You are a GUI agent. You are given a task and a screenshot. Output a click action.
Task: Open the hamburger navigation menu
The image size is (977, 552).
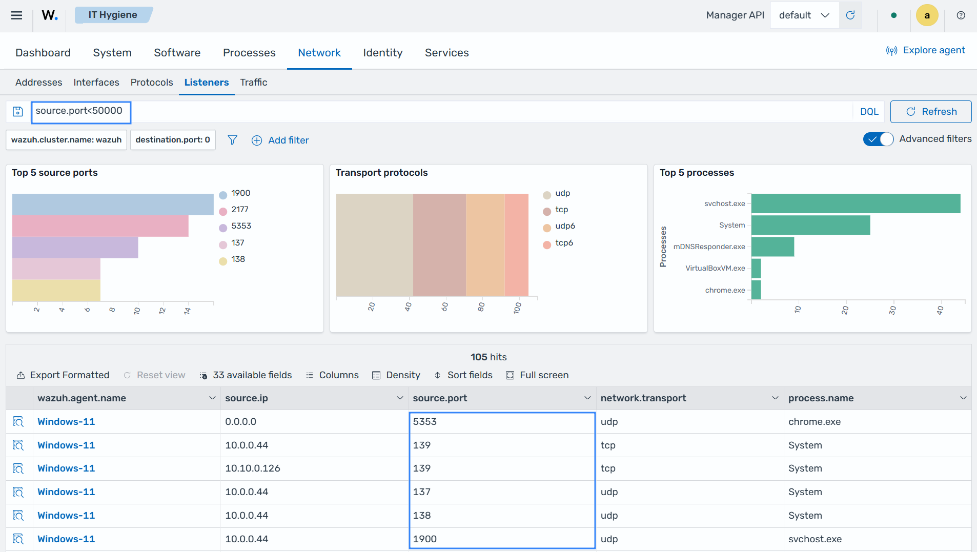tap(16, 15)
